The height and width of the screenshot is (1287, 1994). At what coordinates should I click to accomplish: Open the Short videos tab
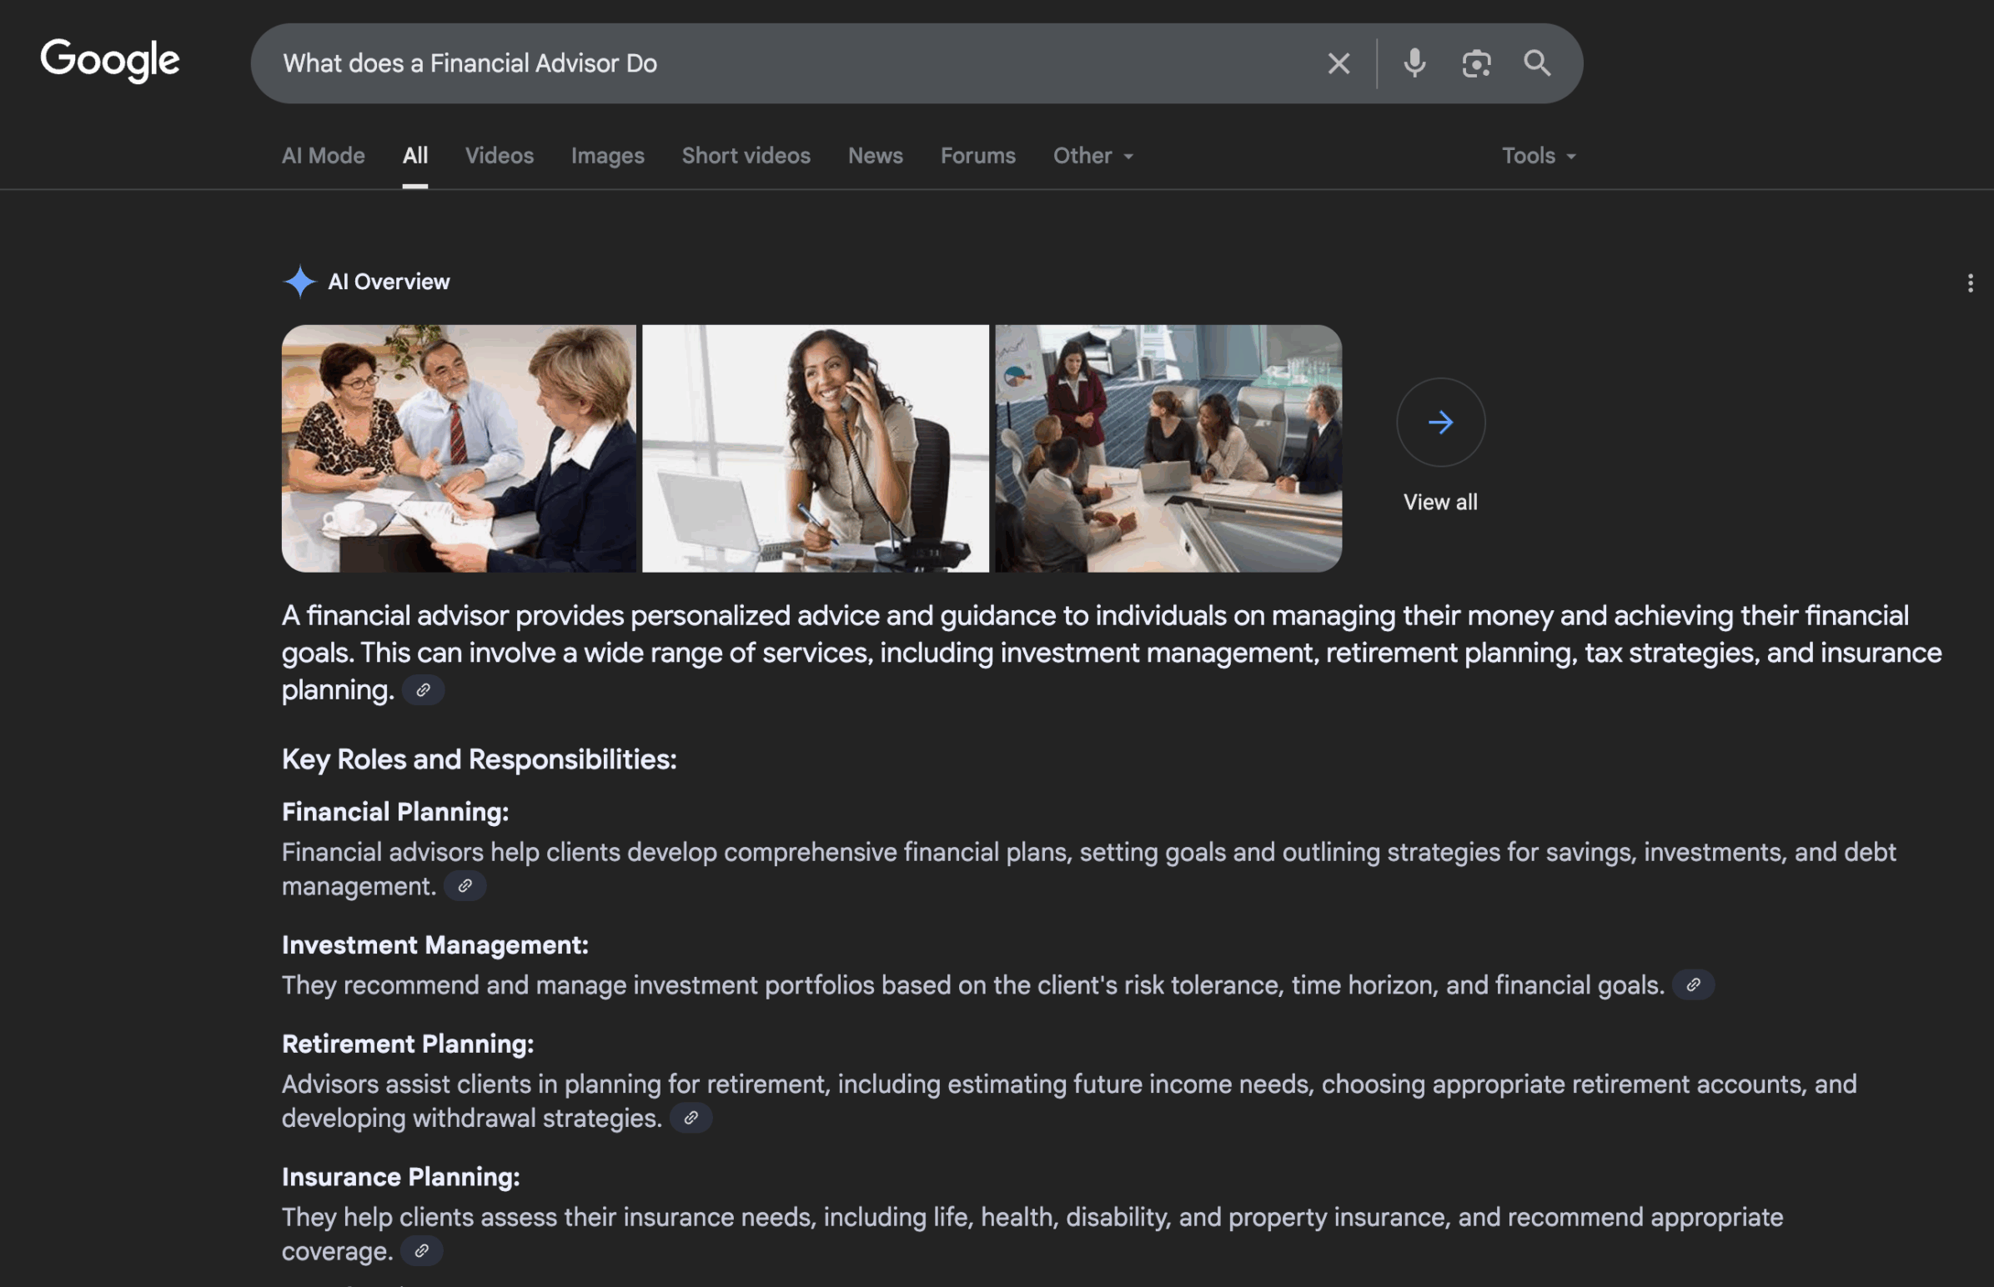tap(746, 155)
